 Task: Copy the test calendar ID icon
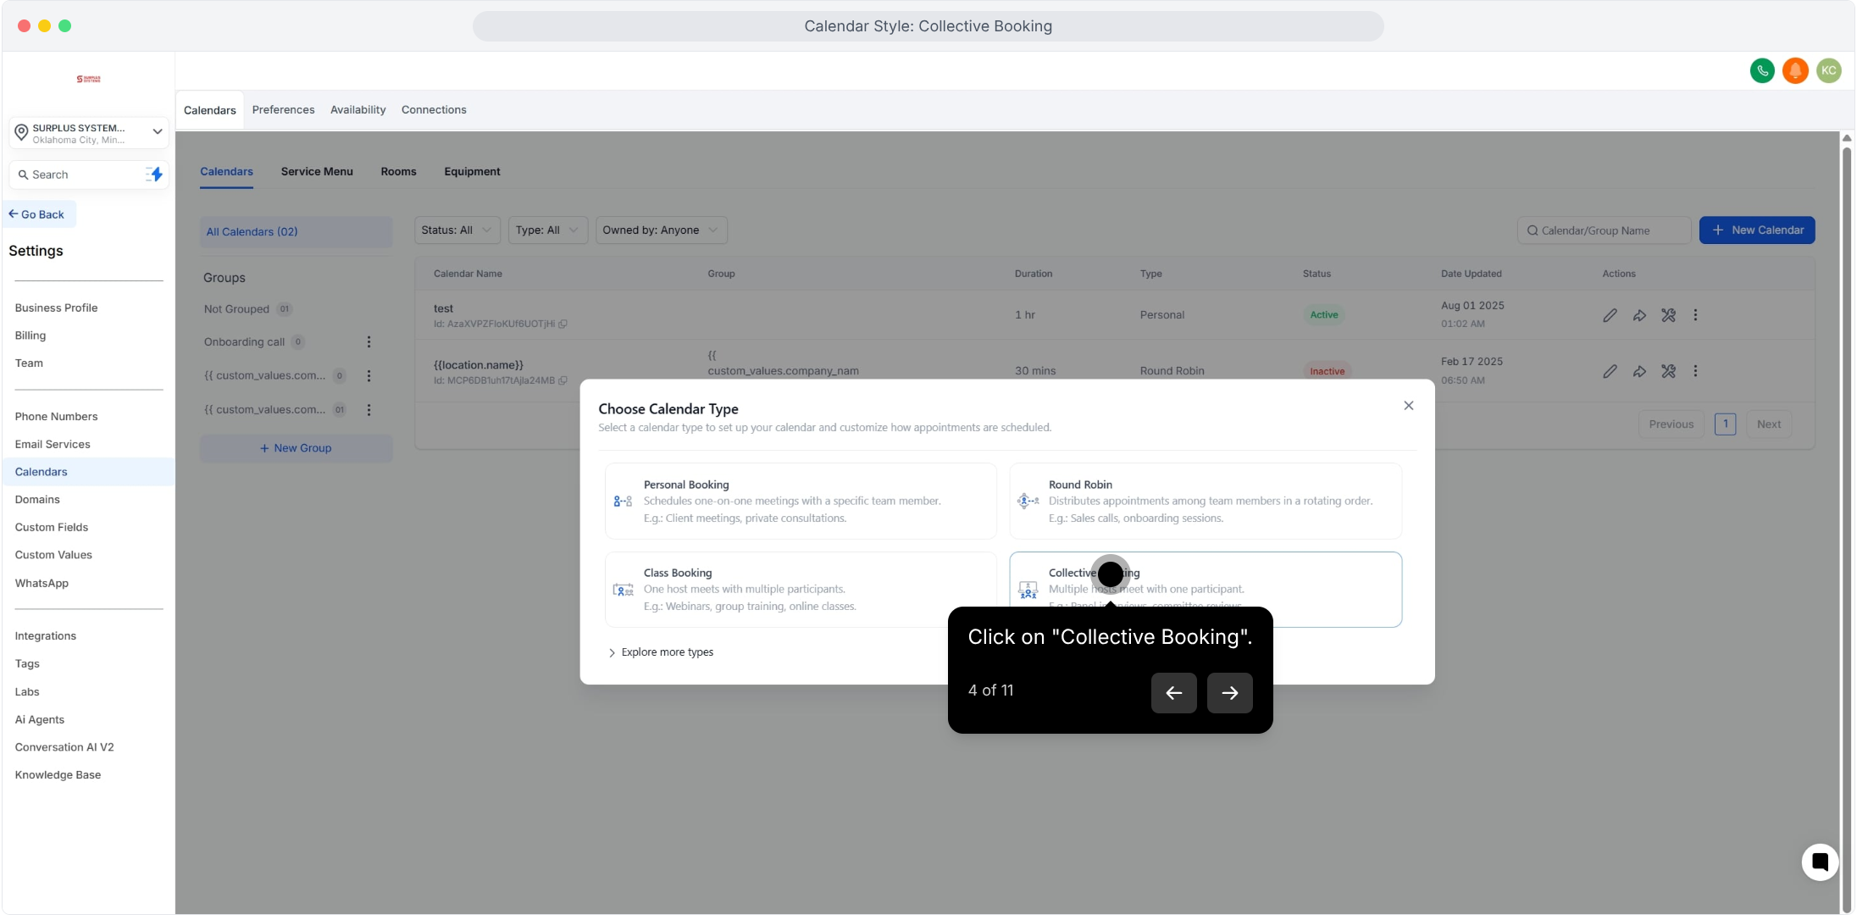563,324
